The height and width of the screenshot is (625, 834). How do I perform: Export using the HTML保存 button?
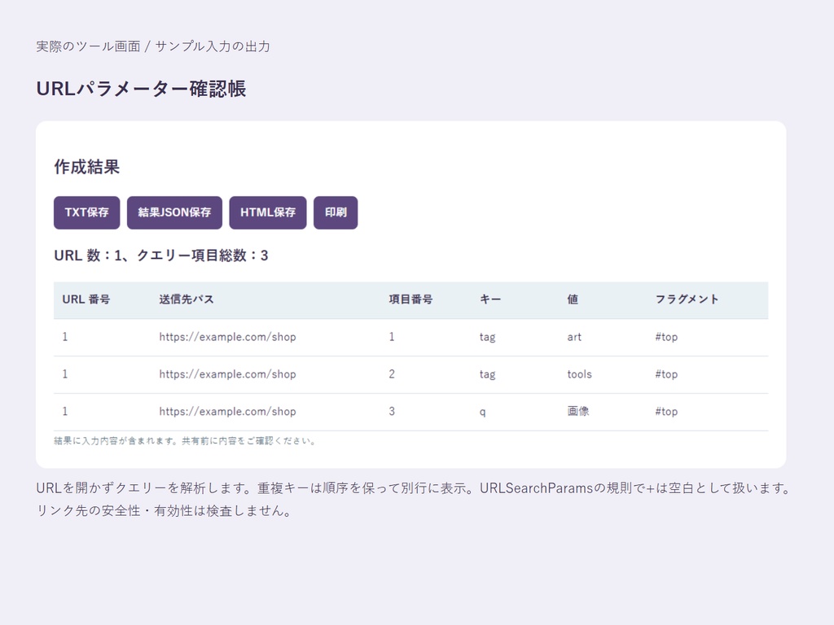point(267,212)
